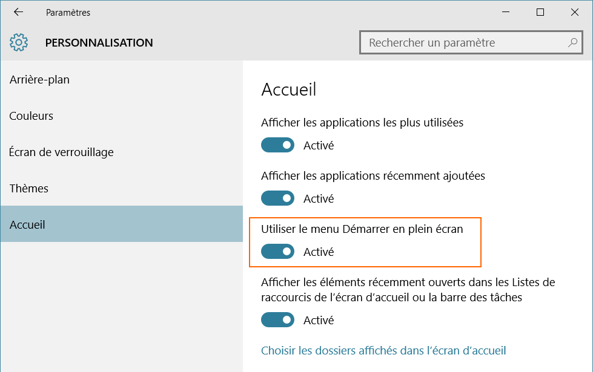Viewport: 593px width, 372px height.
Task: Select the Accueil sidebar item
Action: pos(28,225)
